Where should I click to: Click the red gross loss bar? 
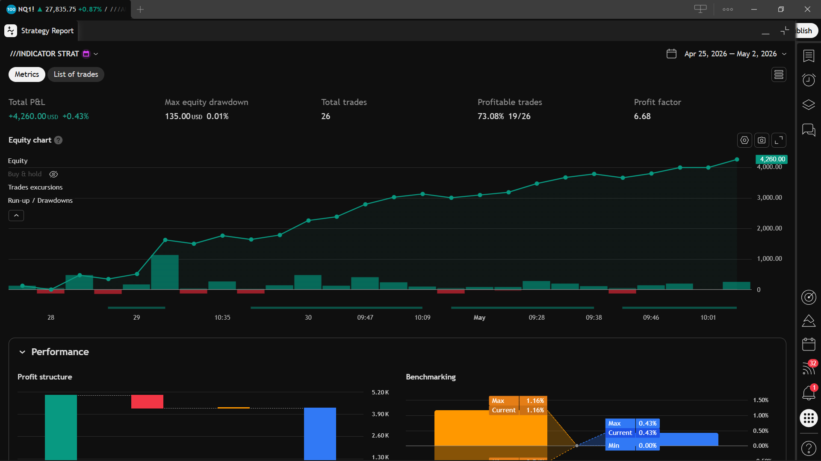tap(147, 402)
